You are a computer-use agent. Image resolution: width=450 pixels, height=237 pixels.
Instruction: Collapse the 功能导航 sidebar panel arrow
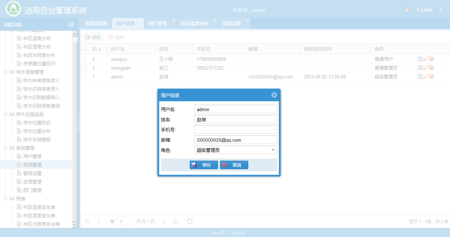coord(71,24)
